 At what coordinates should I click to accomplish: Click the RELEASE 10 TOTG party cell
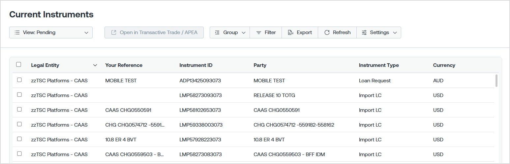click(274, 95)
